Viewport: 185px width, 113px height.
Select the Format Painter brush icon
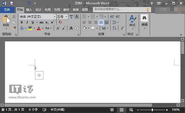coord(14,28)
